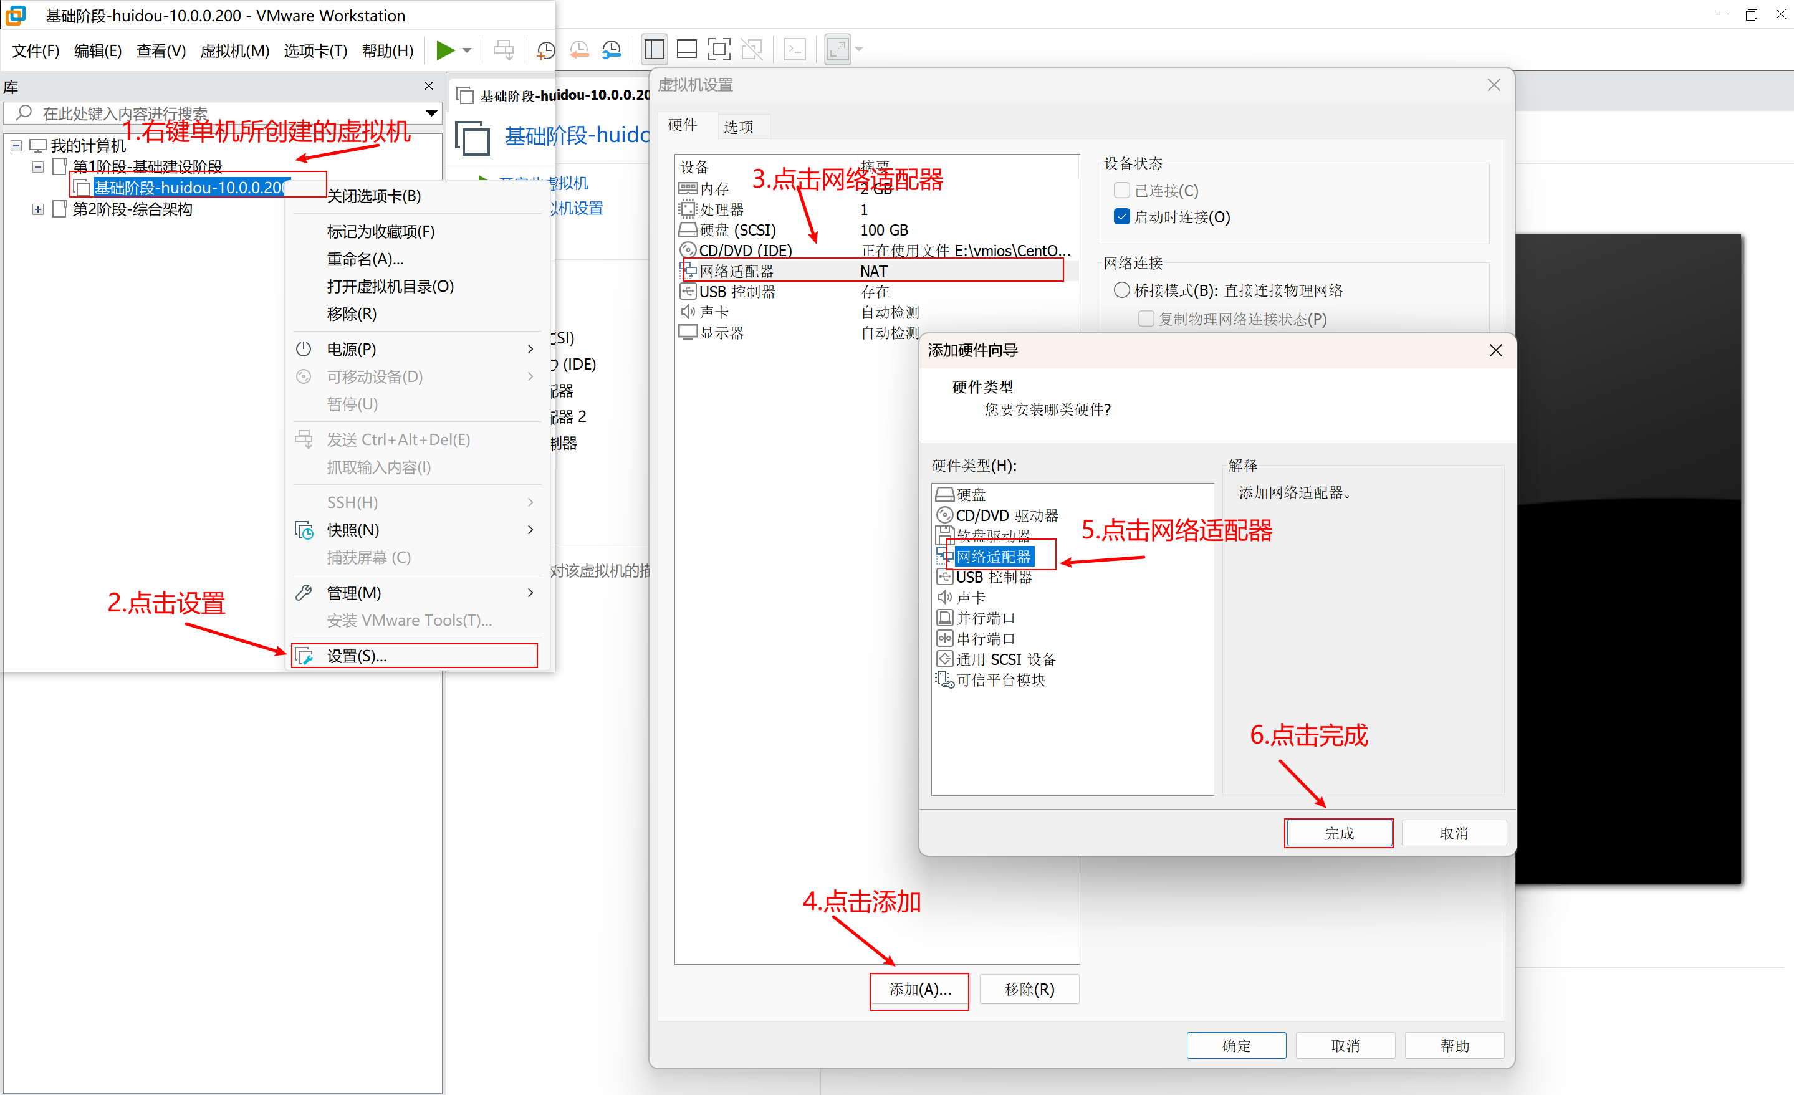
Task: Enter full screen mode icon
Action: click(719, 50)
